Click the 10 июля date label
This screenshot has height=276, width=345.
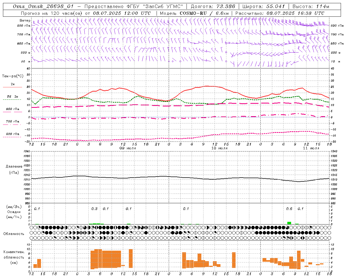pos(219,148)
